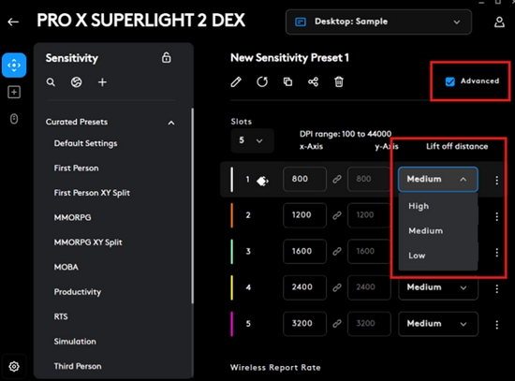Click the New Sensitivity Preset 1 title
The width and height of the screenshot is (515, 381).
tap(289, 58)
